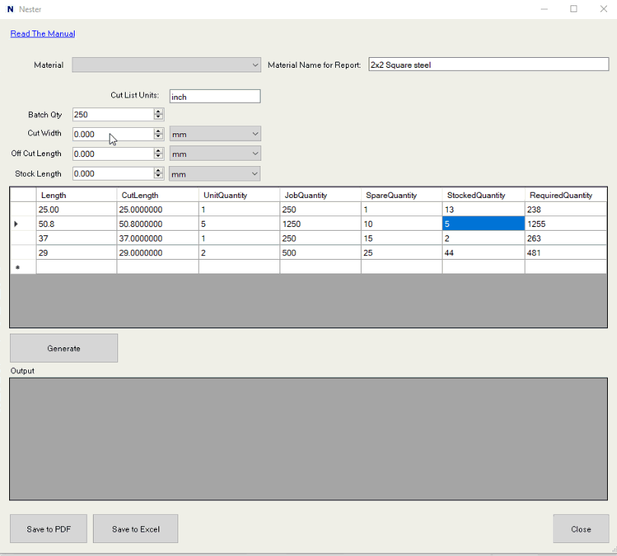Select the CutLength cell 25.0000000
This screenshot has width=617, height=556.
pos(158,209)
